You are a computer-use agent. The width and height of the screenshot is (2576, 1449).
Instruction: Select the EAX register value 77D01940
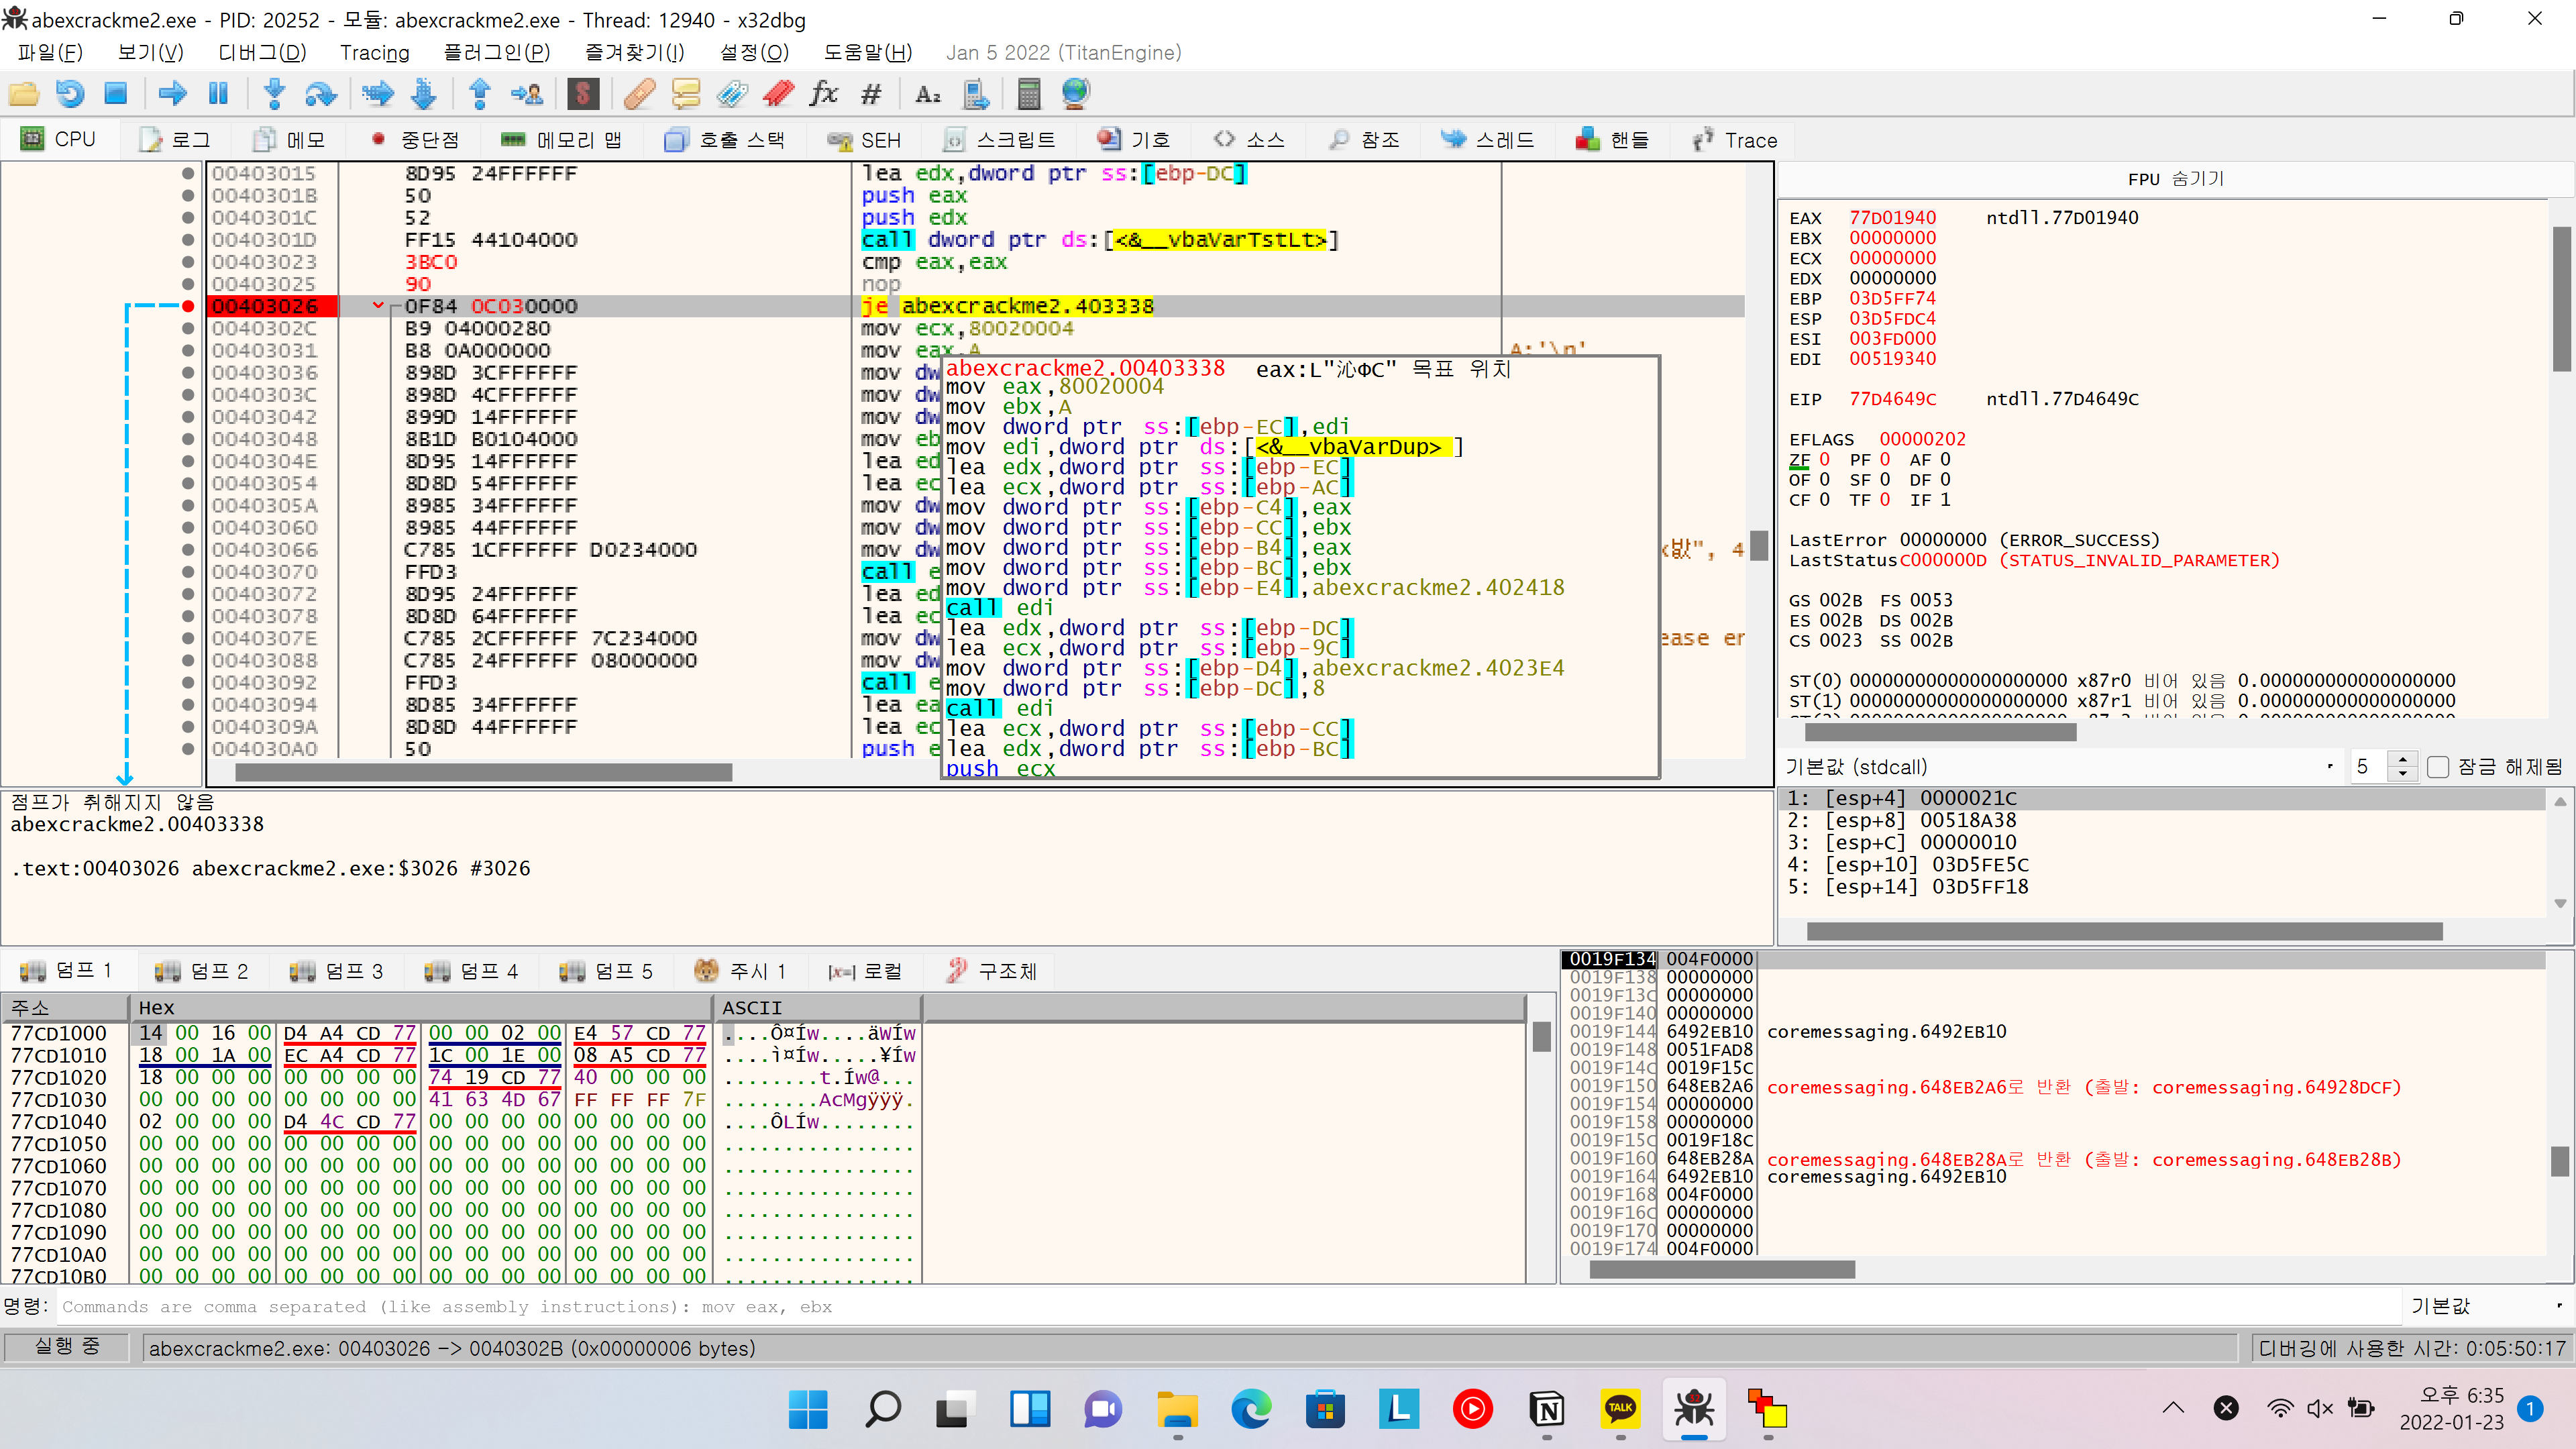click(1892, 217)
